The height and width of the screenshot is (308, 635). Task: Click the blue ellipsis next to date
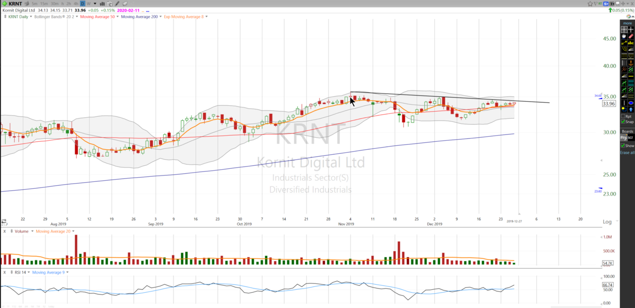(x=148, y=11)
